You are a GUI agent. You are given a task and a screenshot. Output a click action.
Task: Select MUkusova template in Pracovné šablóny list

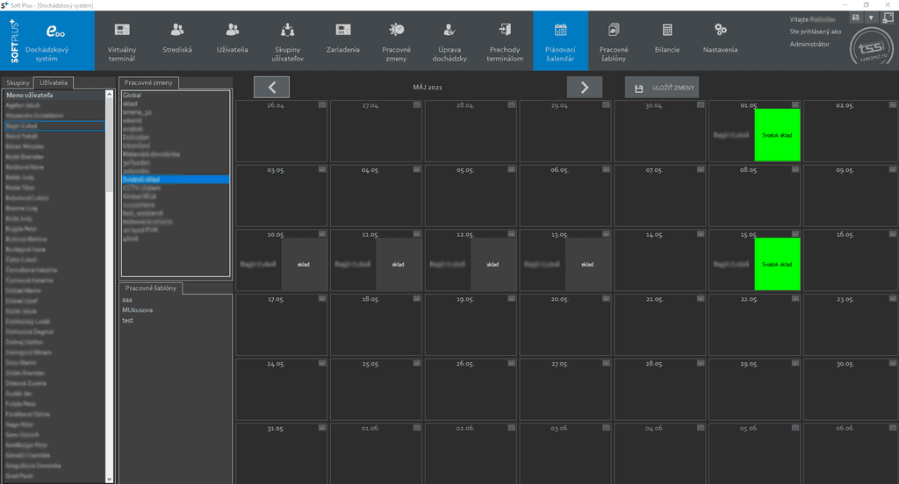point(138,310)
